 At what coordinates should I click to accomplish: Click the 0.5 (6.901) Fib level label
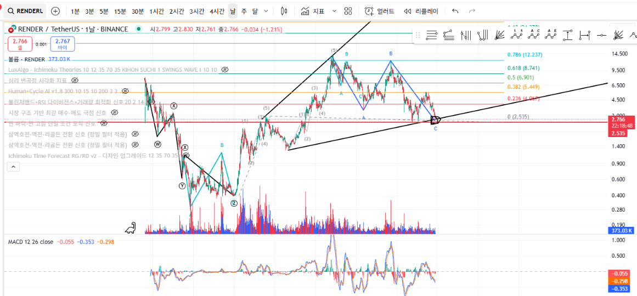coord(520,77)
